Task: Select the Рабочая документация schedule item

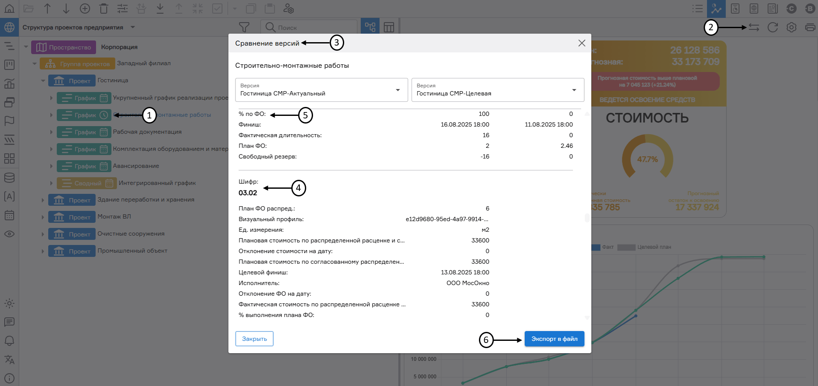Action: click(147, 132)
